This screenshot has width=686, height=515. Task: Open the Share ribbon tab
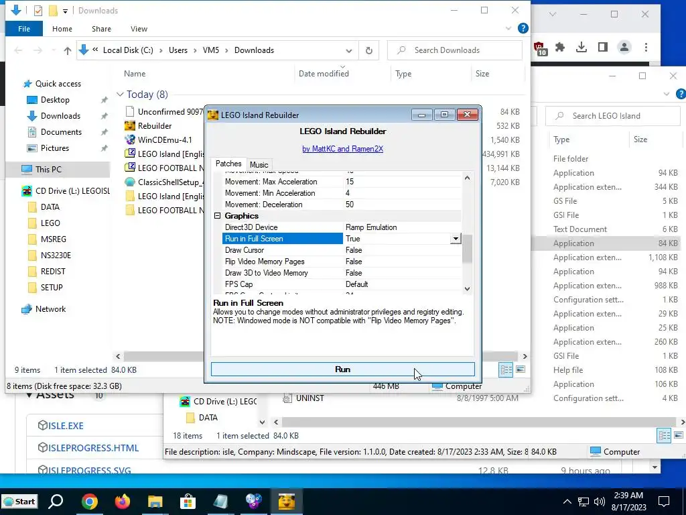click(x=101, y=29)
